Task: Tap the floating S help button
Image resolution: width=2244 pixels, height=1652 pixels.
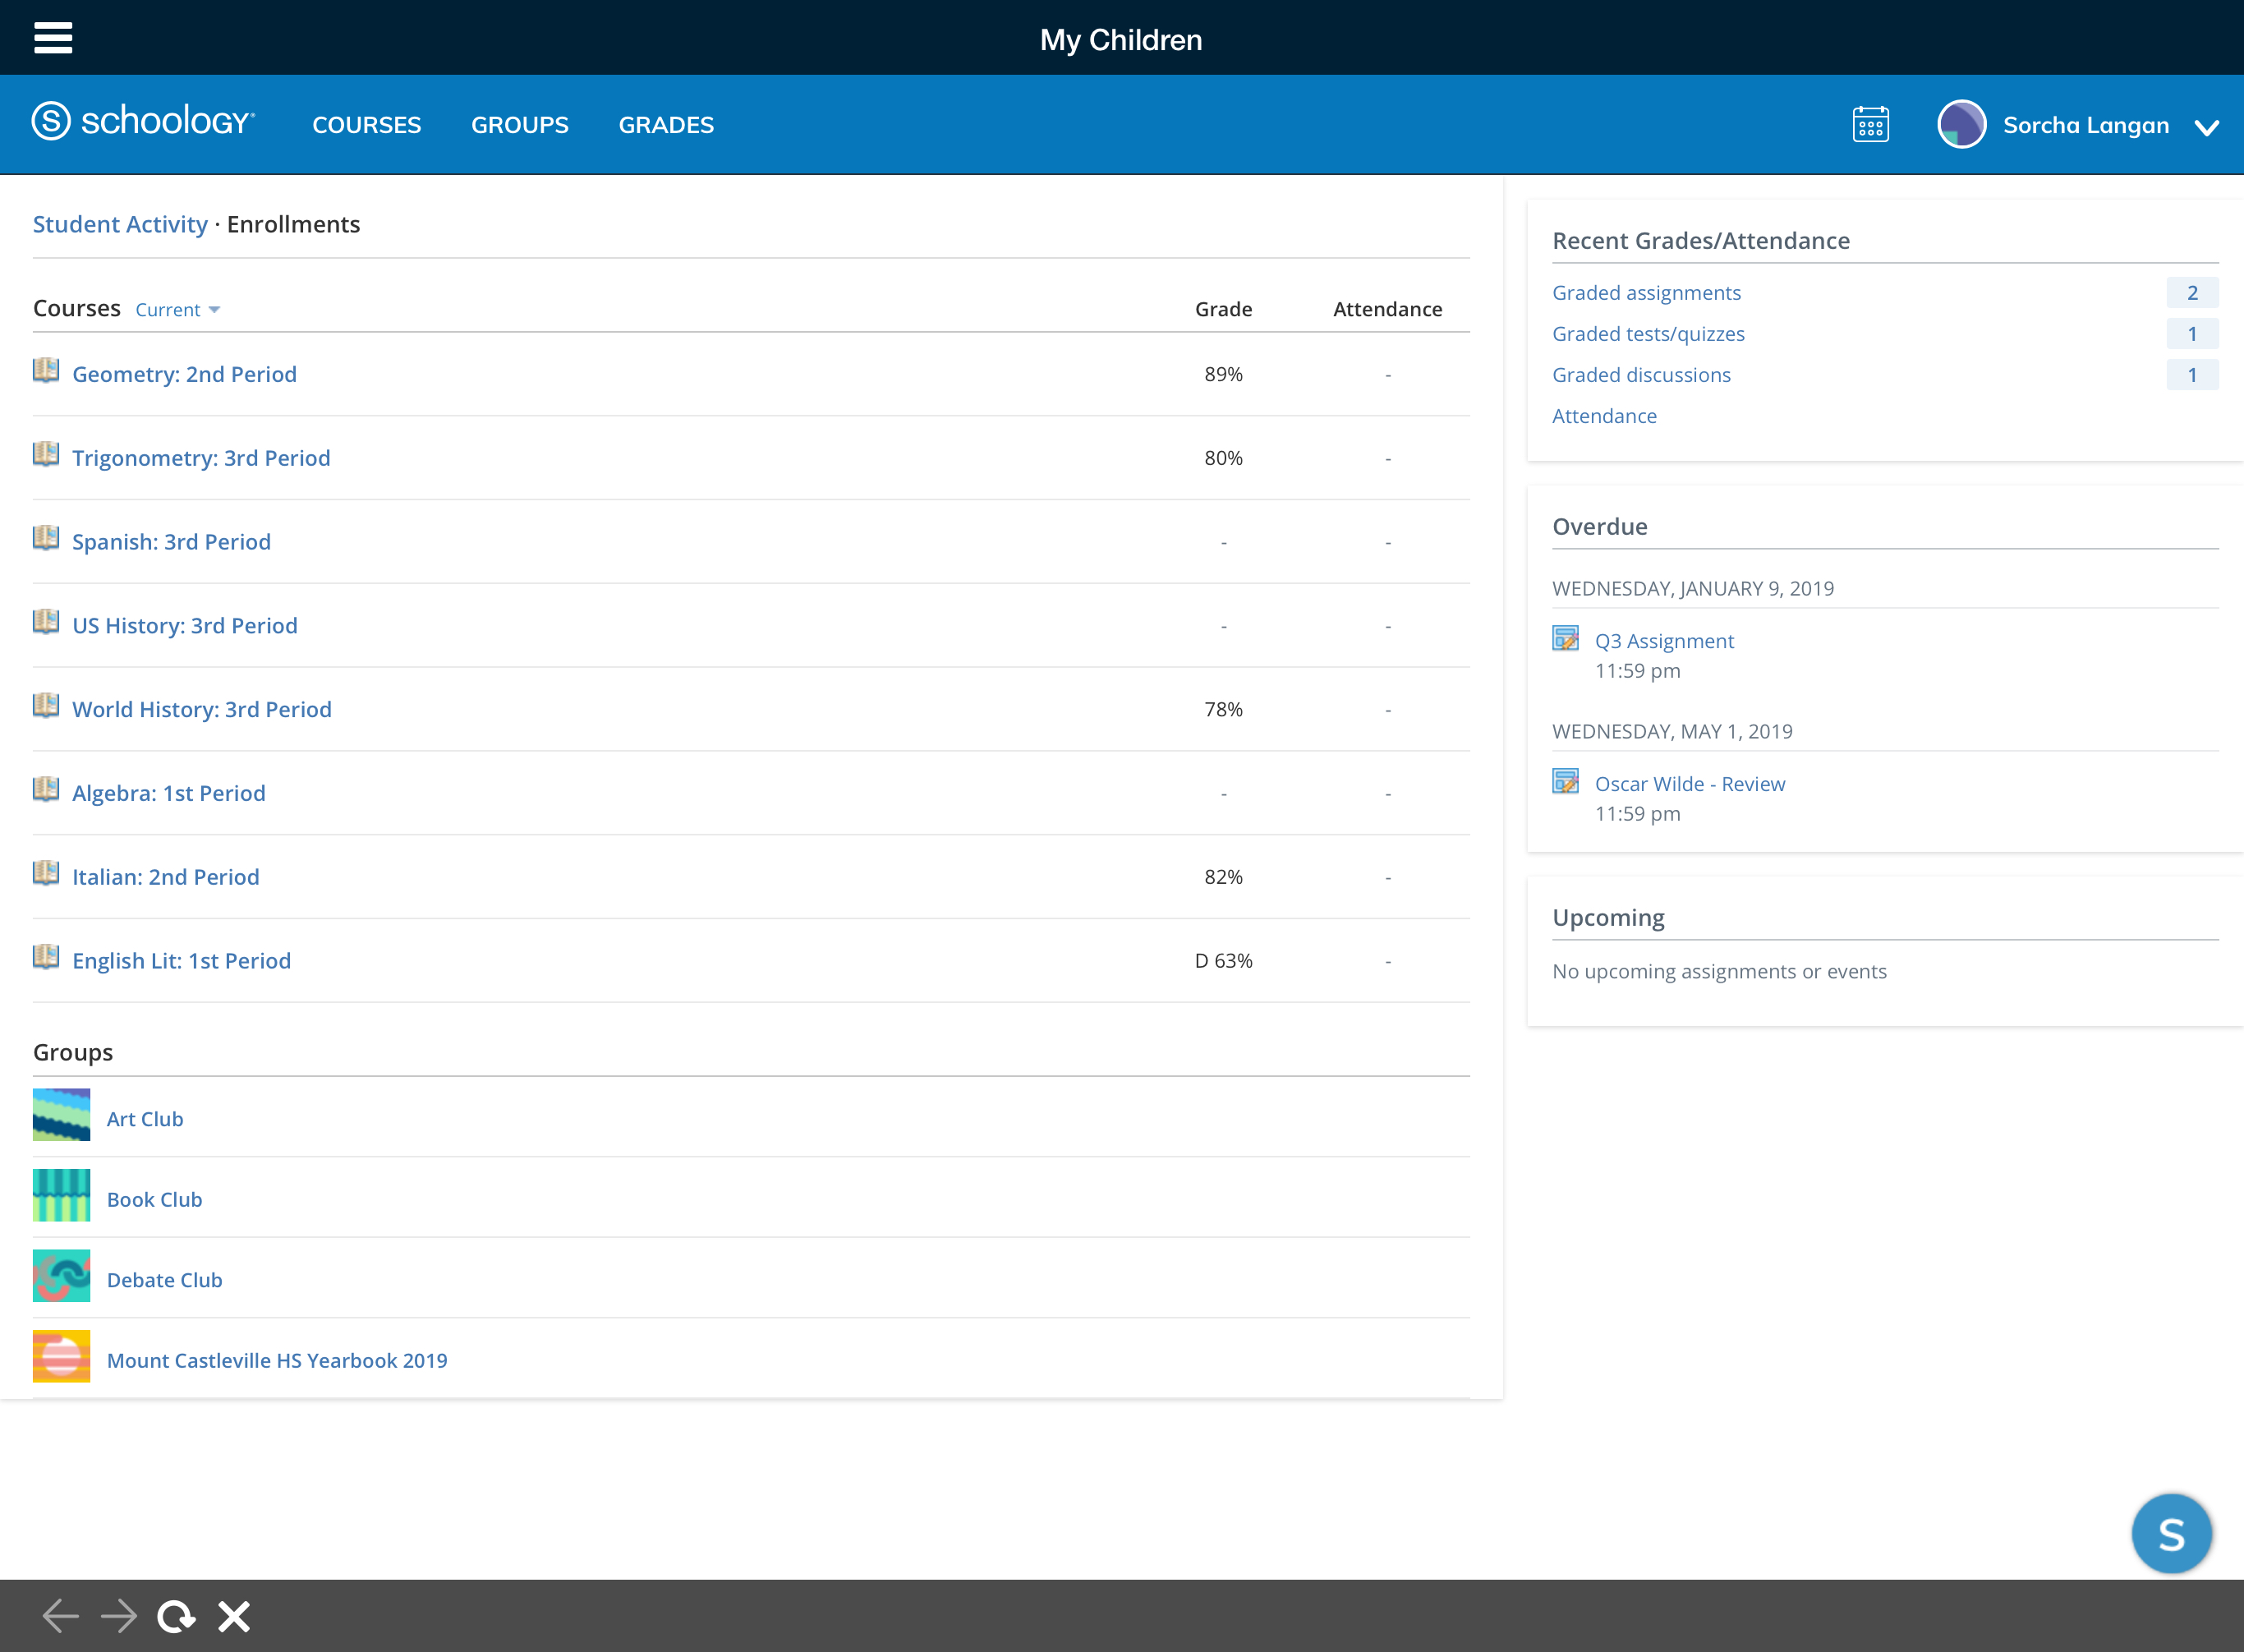Action: point(2171,1533)
